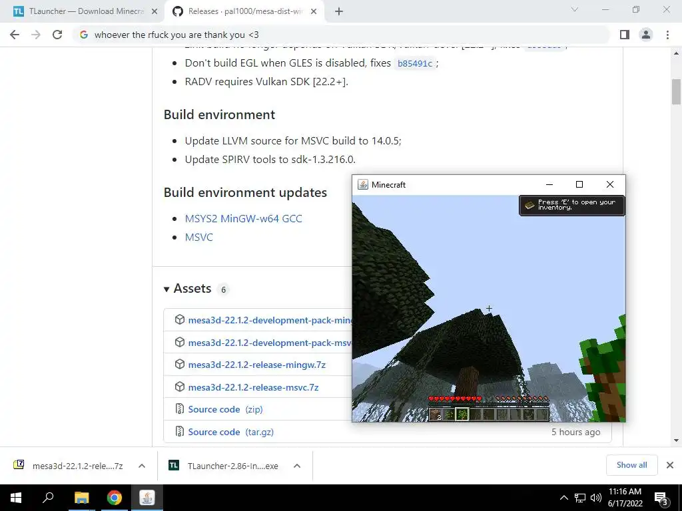Minimize the Minecraft window

pyautogui.click(x=549, y=185)
